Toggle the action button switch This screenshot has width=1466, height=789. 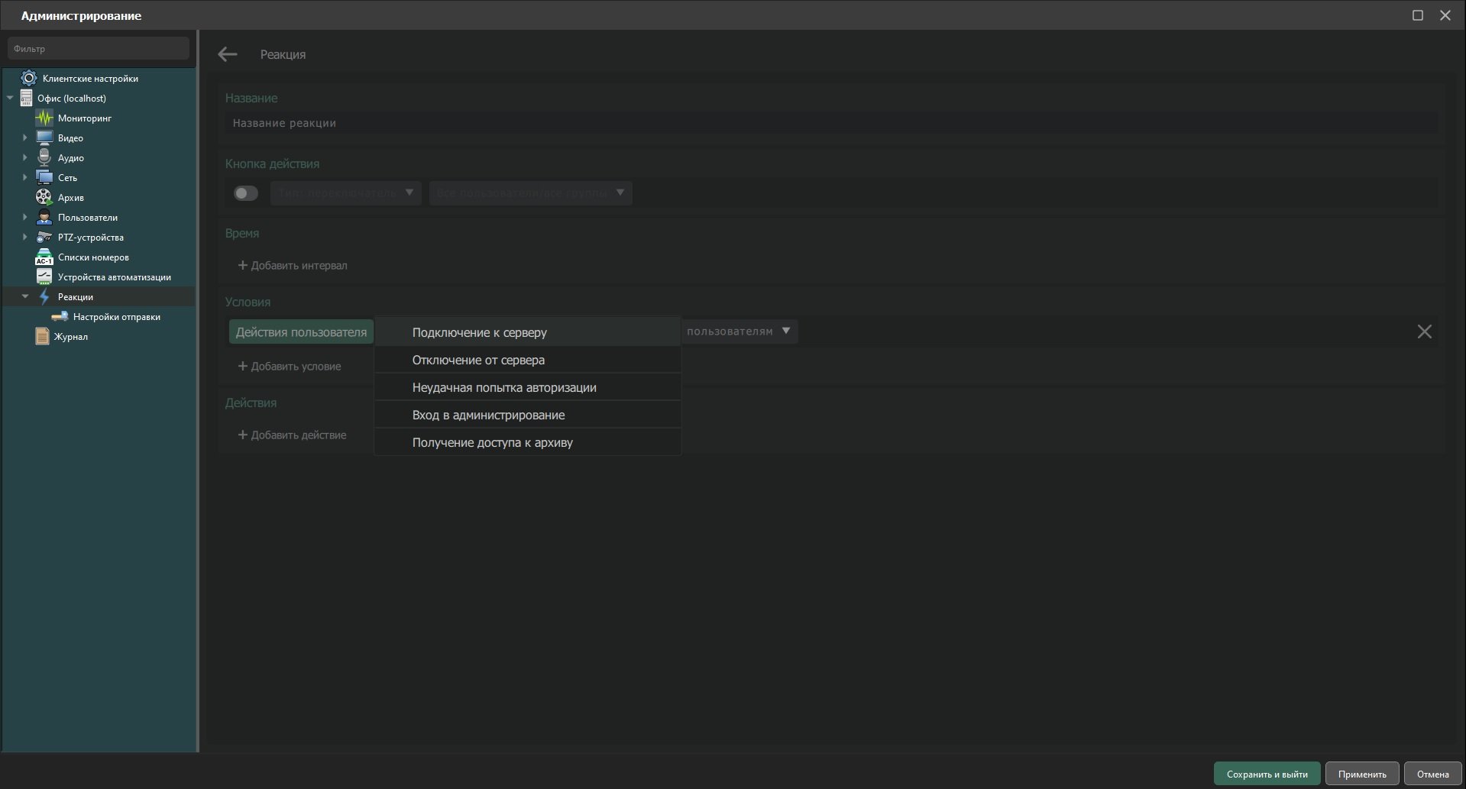point(245,193)
